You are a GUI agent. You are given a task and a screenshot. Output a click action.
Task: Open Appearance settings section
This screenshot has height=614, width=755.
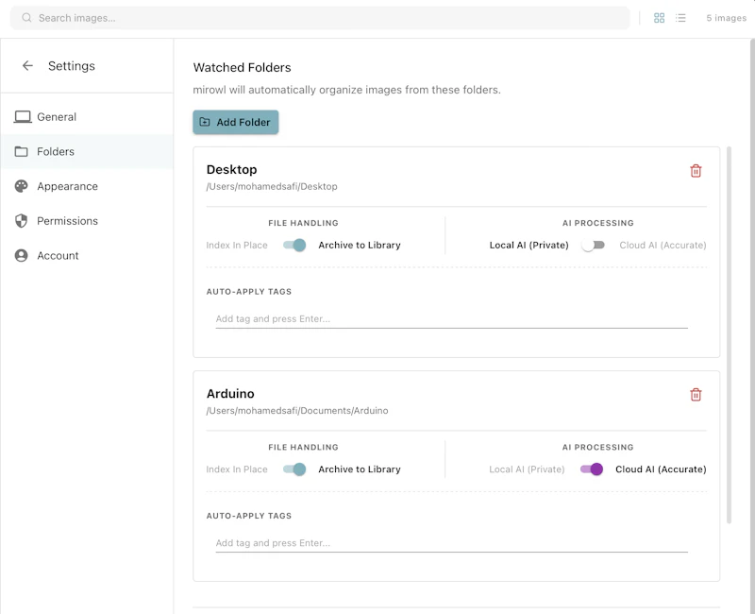(x=87, y=186)
